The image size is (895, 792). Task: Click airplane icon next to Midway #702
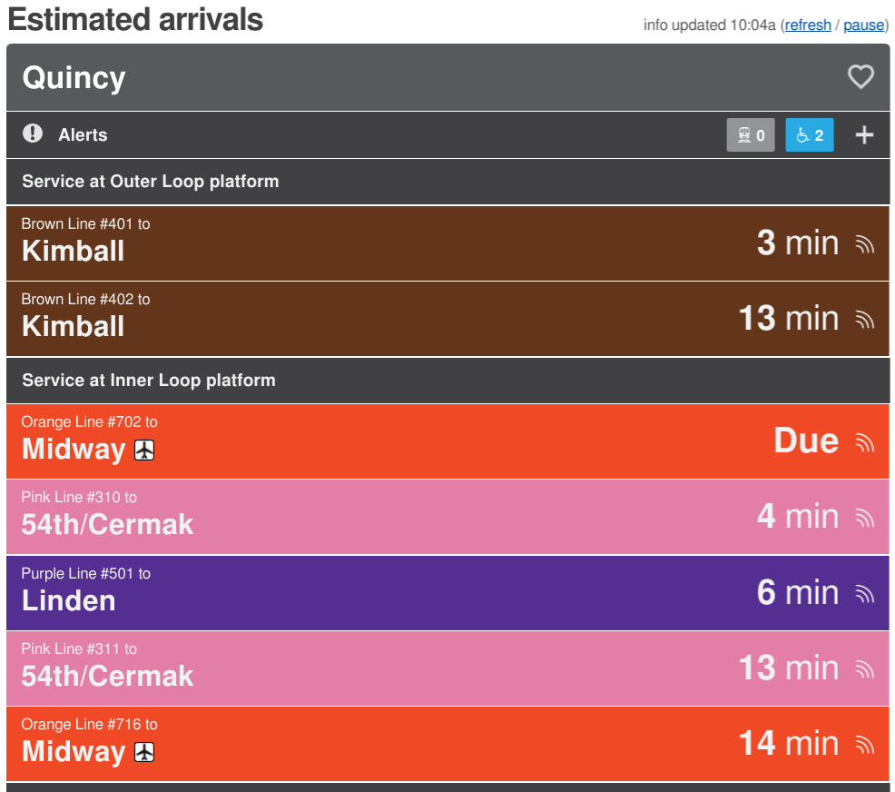click(144, 450)
